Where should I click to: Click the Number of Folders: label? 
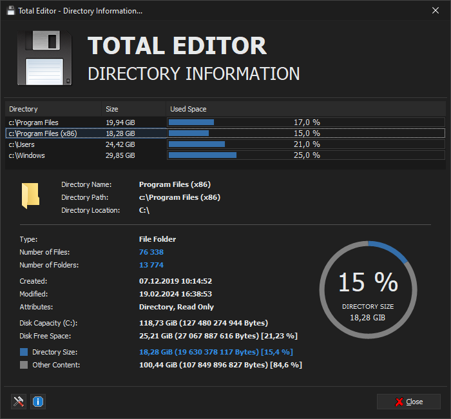coord(49,265)
